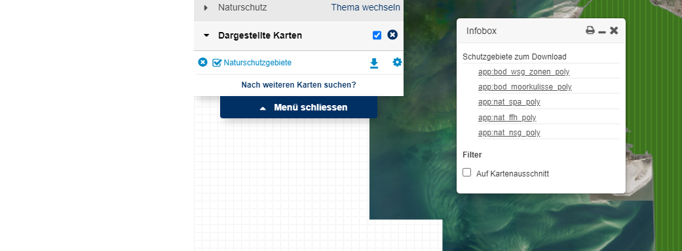Open app:nat_spa_poly download link
This screenshot has height=251, width=682.
click(x=509, y=102)
